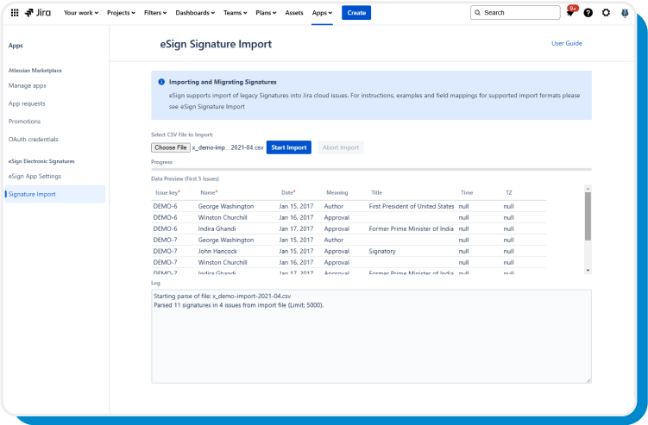Open Manage apps in sidebar
This screenshot has width=648, height=425.
pos(28,85)
